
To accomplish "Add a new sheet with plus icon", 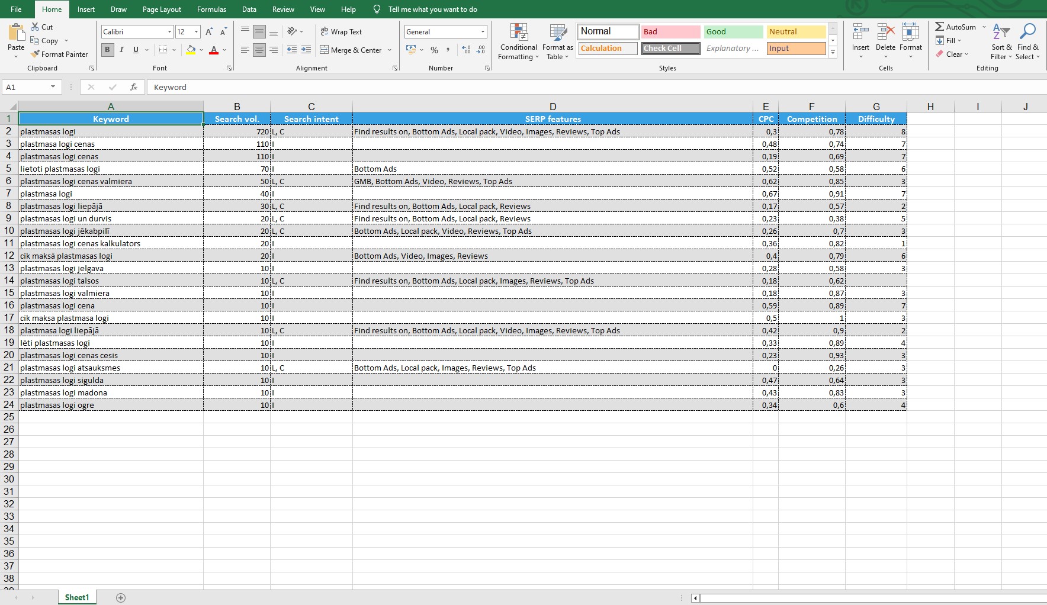I will click(121, 598).
